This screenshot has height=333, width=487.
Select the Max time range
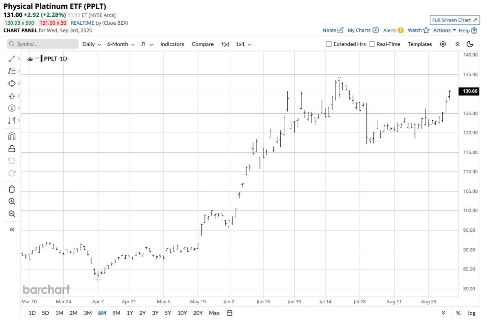(214, 313)
